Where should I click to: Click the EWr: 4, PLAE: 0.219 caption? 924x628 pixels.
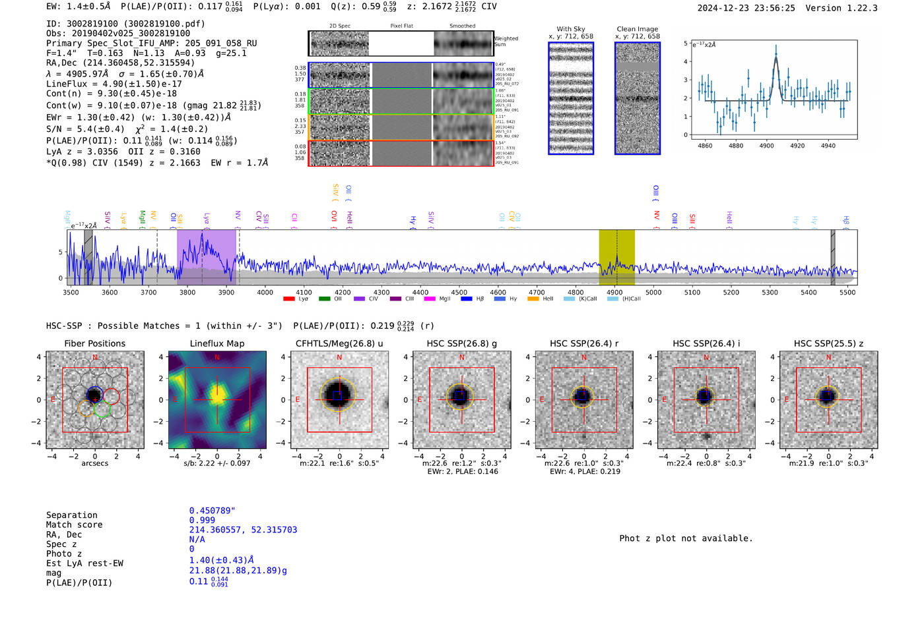tap(584, 472)
